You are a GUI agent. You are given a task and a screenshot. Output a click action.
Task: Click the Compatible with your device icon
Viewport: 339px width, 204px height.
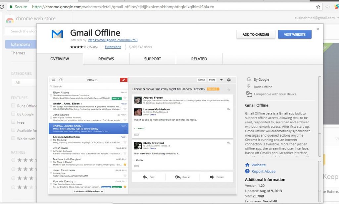(249, 94)
